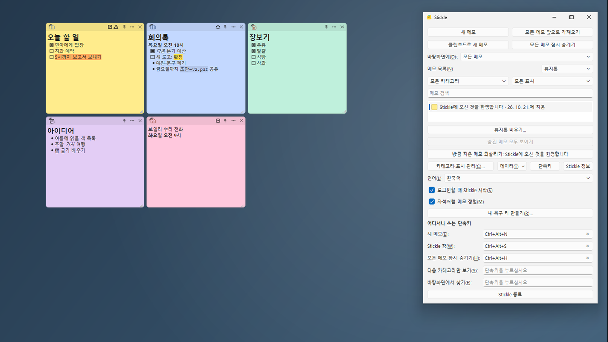Open the three-dot menu on the 장보기 note

point(334,27)
